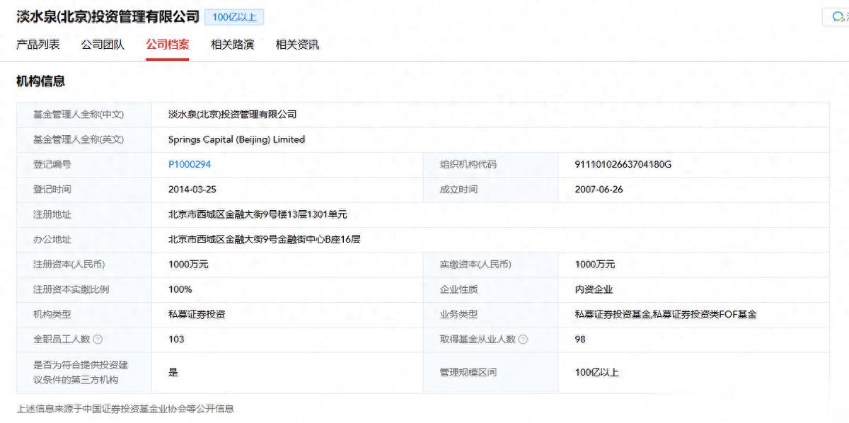Click the 是否为符合提供投资建议条件的第三方机构 label
This screenshot has width=849, height=423.
pos(81,372)
